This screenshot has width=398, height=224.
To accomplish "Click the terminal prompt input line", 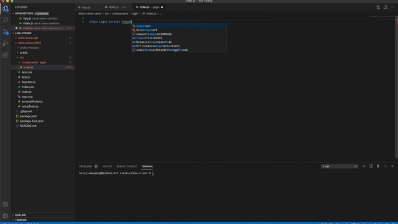I will 117,173.
